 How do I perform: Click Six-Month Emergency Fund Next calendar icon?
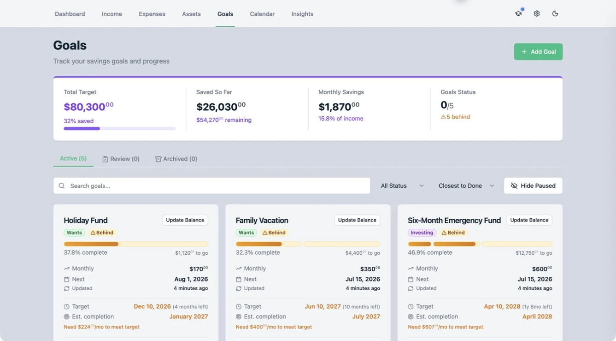coord(411,279)
